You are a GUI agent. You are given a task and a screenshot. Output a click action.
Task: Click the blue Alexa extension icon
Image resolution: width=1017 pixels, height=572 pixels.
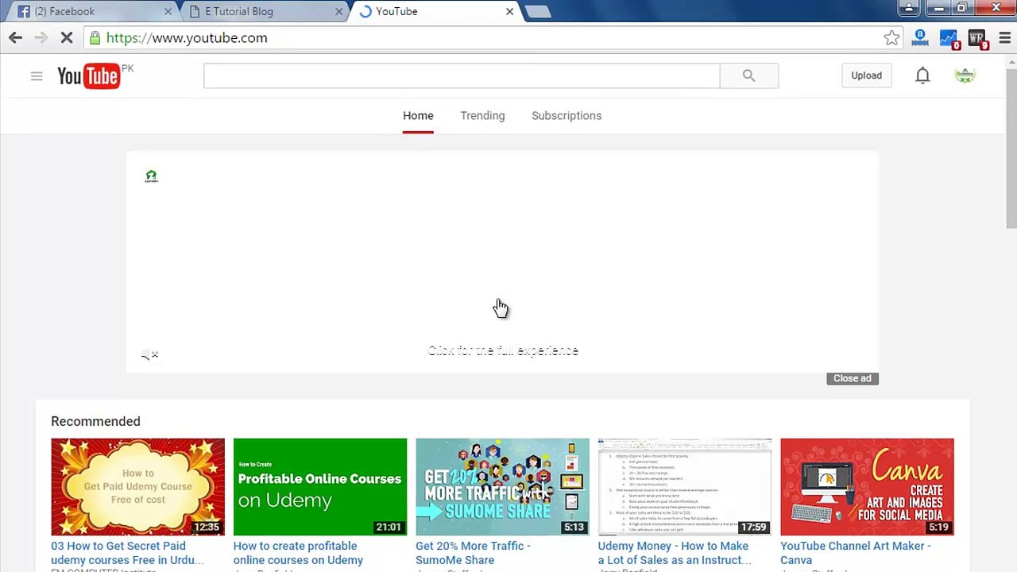point(920,37)
